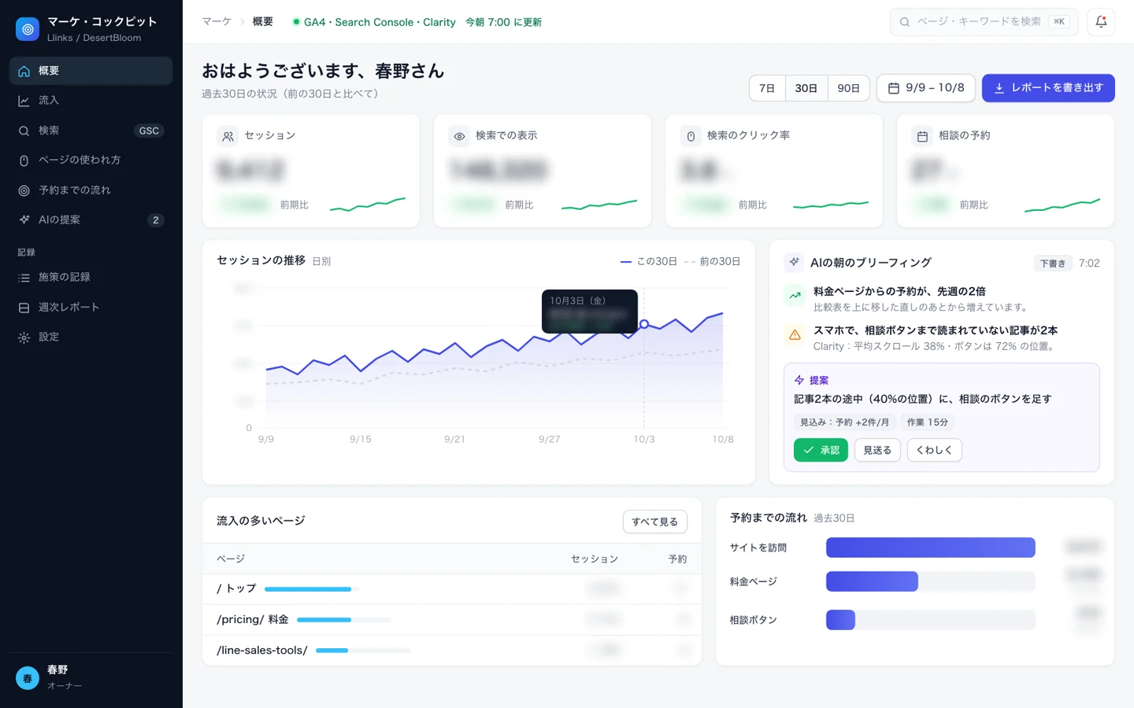1134x708 pixels.
Task: Click the lightning icon next to 提案
Action: 799,380
